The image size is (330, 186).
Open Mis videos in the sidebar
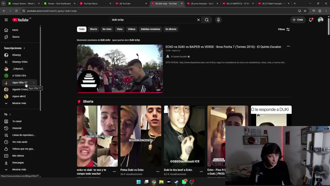(x=20, y=156)
